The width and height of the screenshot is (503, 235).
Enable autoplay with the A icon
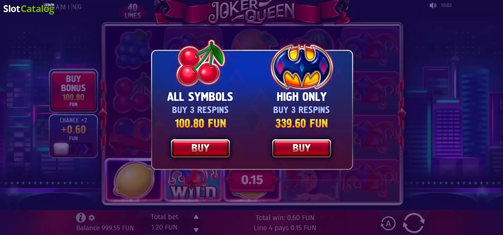(388, 224)
